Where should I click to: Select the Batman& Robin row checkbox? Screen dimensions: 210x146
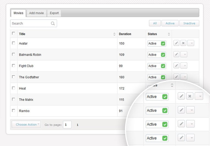click(13, 54)
